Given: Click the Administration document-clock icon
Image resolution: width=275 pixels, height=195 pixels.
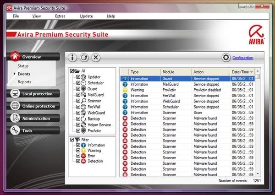Looking at the screenshot, I should [15, 118].
